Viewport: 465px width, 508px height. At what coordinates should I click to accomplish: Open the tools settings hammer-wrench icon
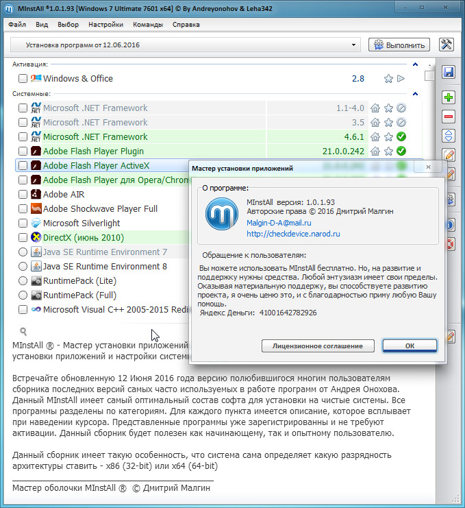point(447,45)
